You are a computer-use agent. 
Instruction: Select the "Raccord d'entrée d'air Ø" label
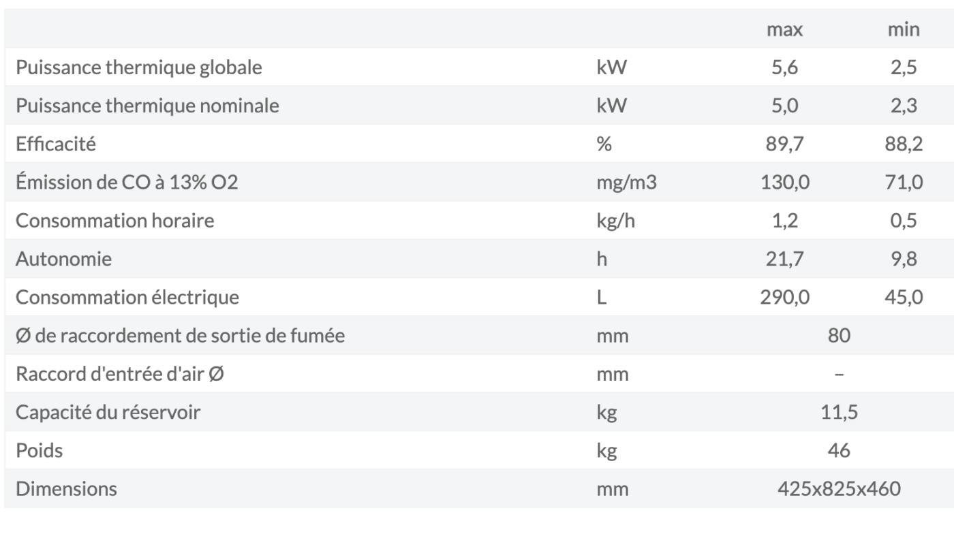(x=120, y=374)
